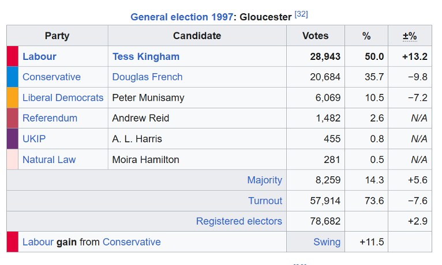The width and height of the screenshot is (442, 265).
Task: Click the Labour party link
Action: (x=39, y=56)
